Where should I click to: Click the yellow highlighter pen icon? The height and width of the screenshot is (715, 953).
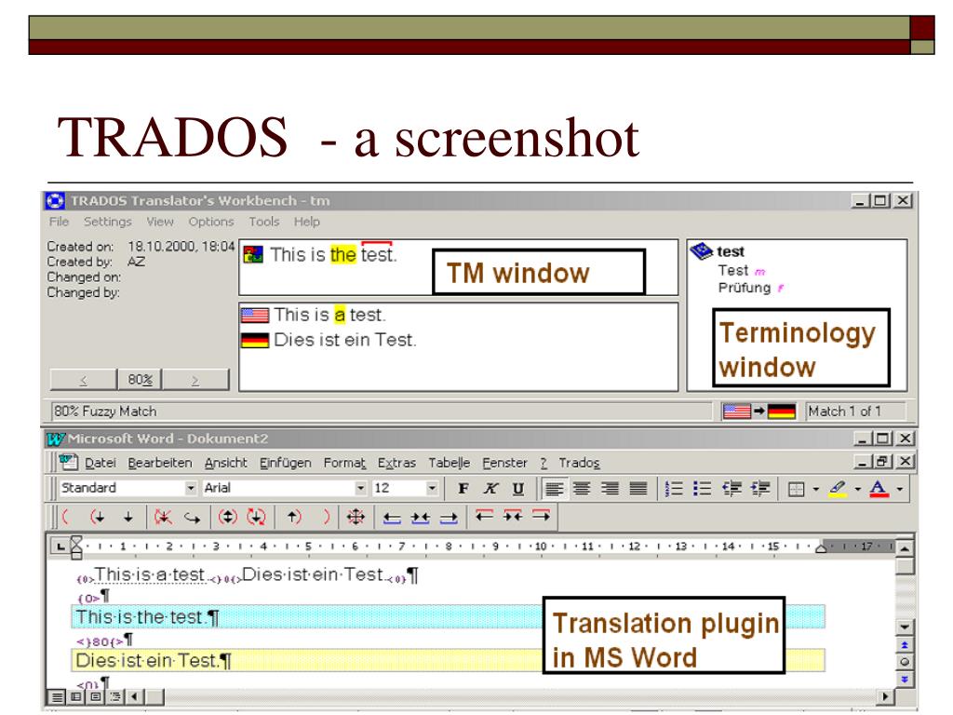pyautogui.click(x=838, y=488)
